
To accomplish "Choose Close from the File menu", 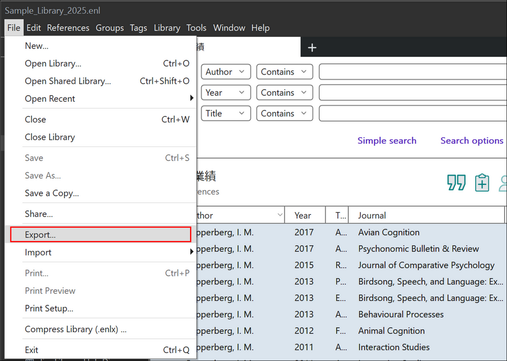I will (101, 119).
